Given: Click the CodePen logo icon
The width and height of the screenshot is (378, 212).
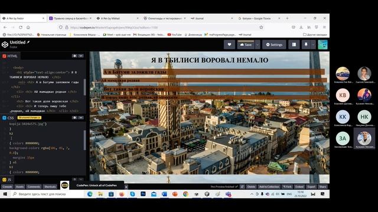Looking at the screenshot, I should coord(5,45).
